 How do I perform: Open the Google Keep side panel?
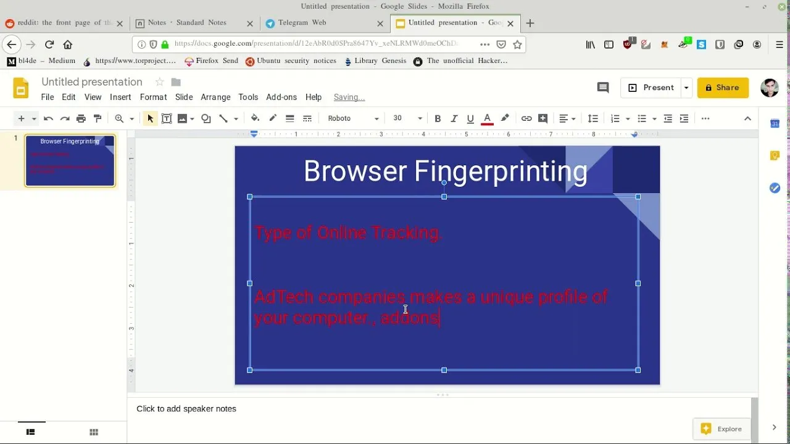(x=775, y=156)
